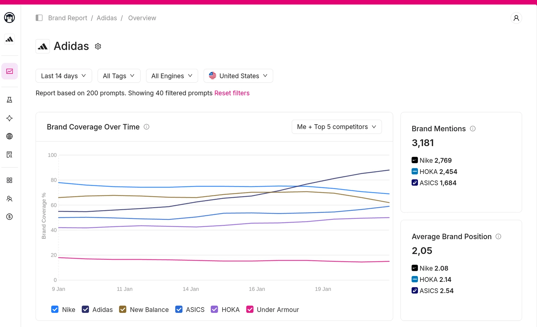The height and width of the screenshot is (327, 537).
Task: Open the chart overview sidebar icon
Action: pos(9,71)
